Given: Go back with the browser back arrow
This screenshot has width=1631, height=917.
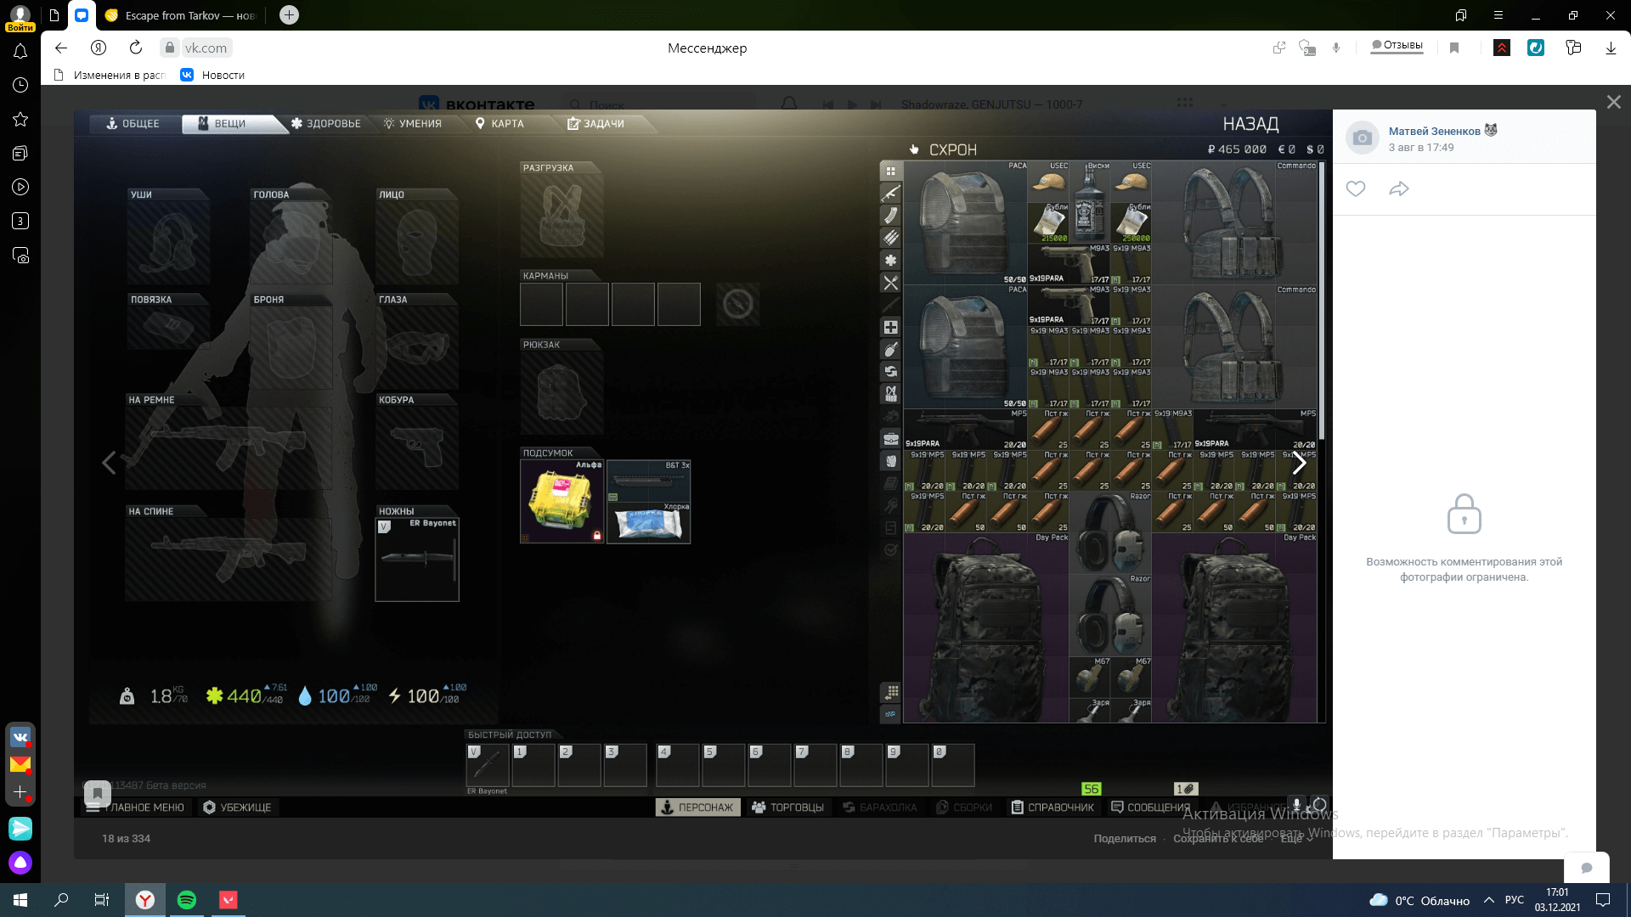Looking at the screenshot, I should click(61, 48).
